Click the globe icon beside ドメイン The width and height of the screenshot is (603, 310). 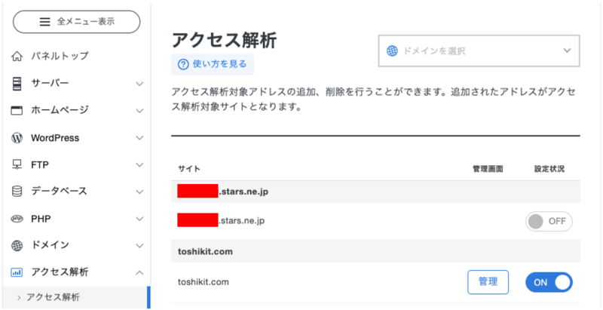tap(17, 245)
